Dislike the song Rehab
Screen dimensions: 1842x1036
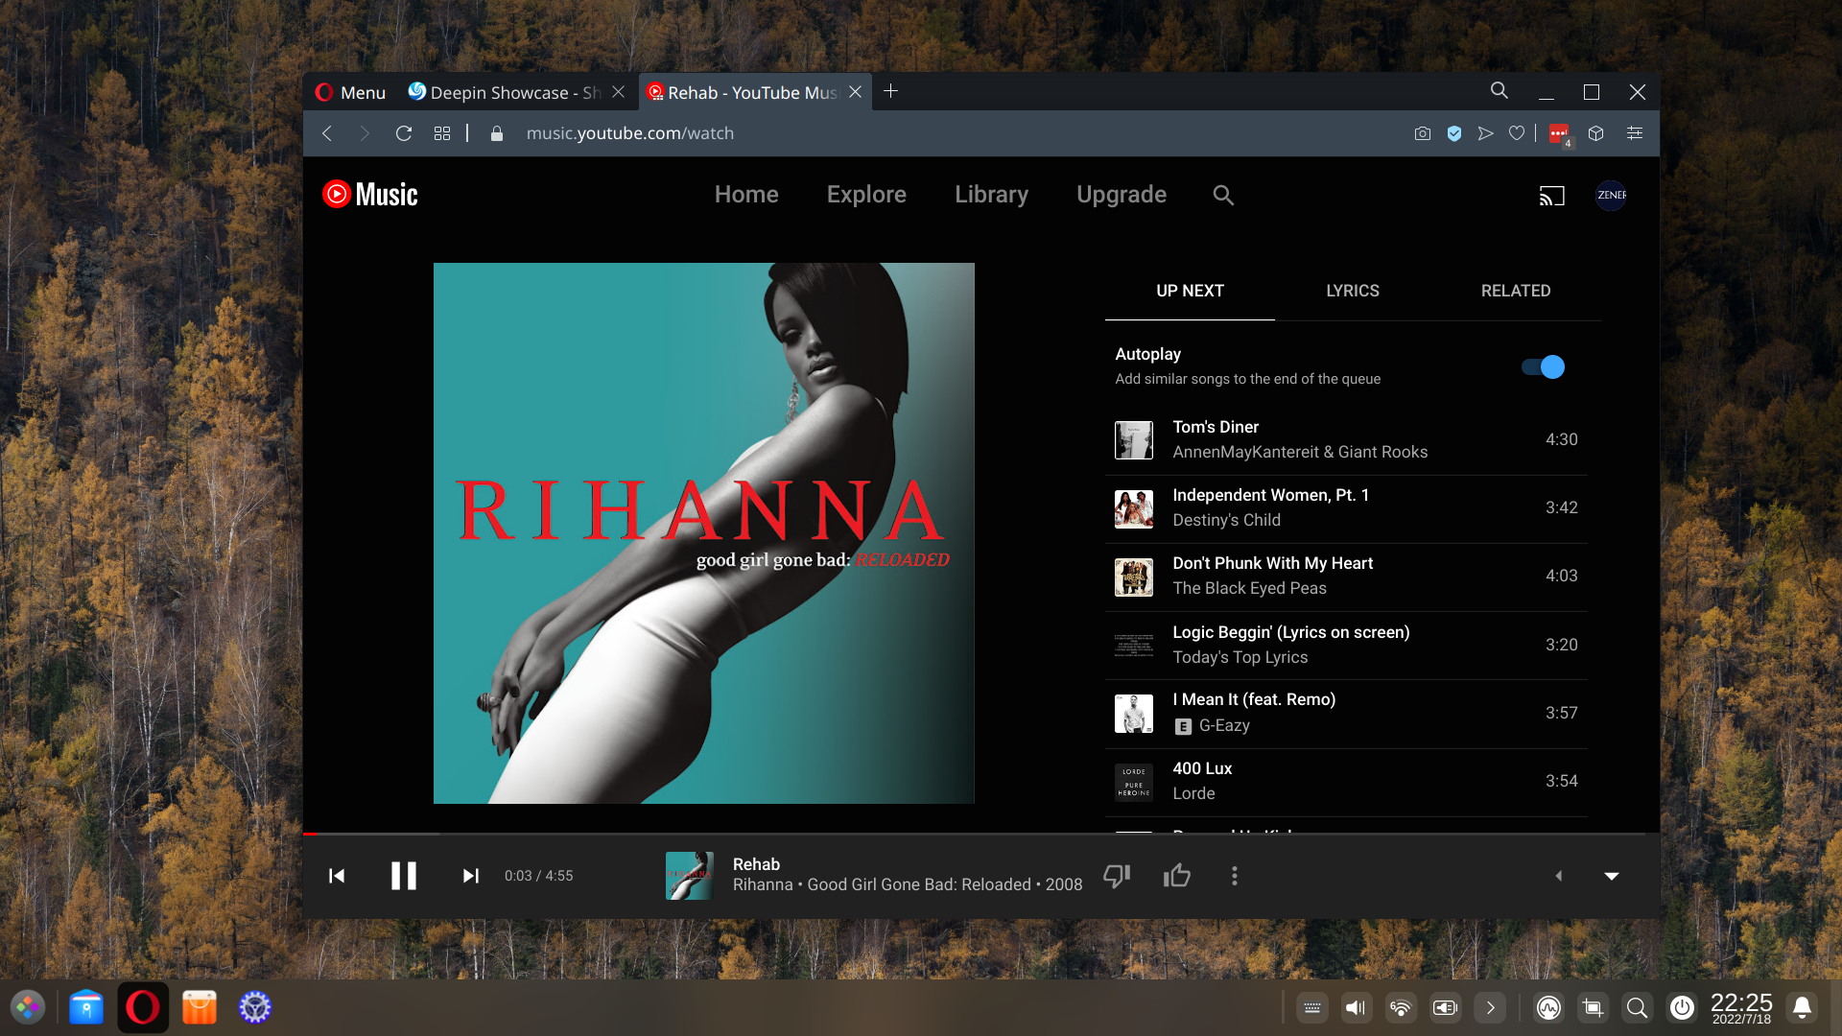click(1117, 876)
